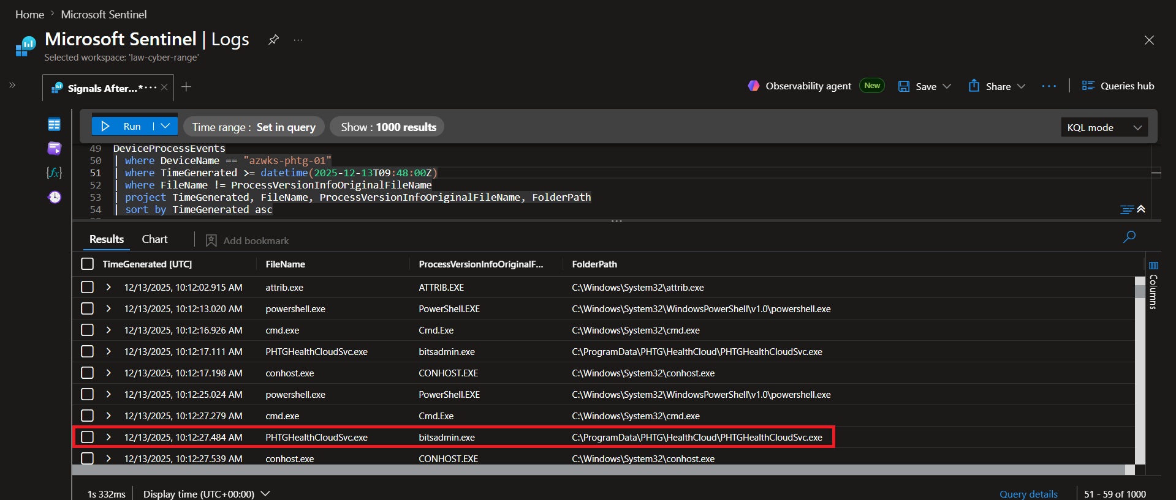1176x500 pixels.
Task: Collapse the query editor with double chevron
Action: (1141, 209)
